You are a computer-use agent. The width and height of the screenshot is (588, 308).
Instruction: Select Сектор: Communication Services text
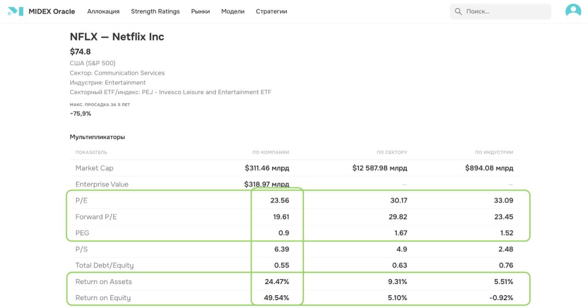click(117, 73)
